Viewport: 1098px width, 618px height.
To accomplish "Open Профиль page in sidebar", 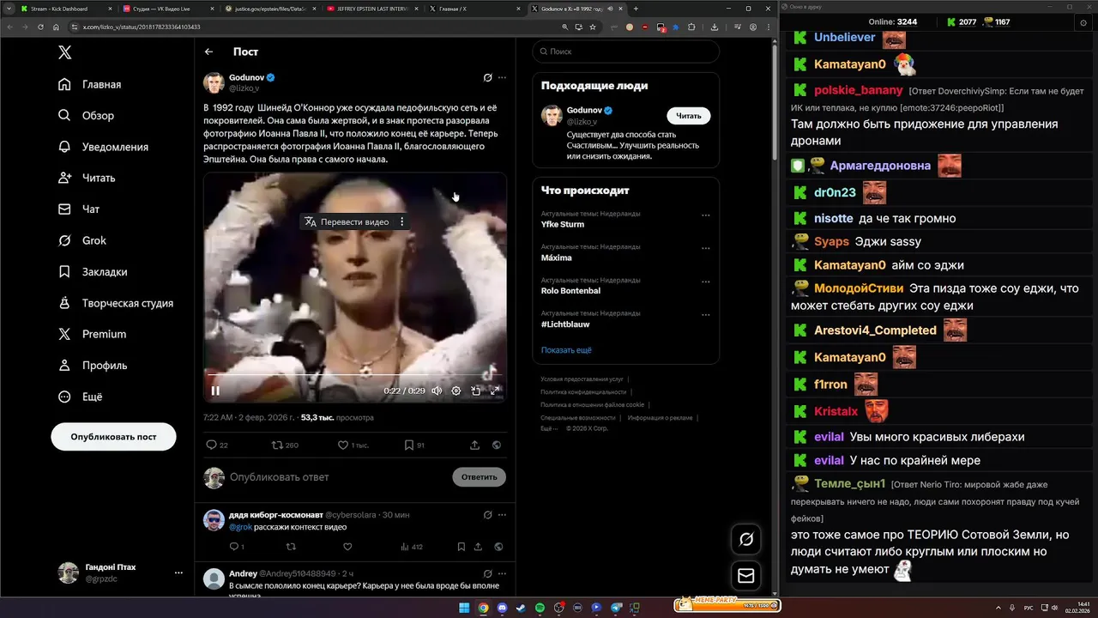I will click(93, 365).
